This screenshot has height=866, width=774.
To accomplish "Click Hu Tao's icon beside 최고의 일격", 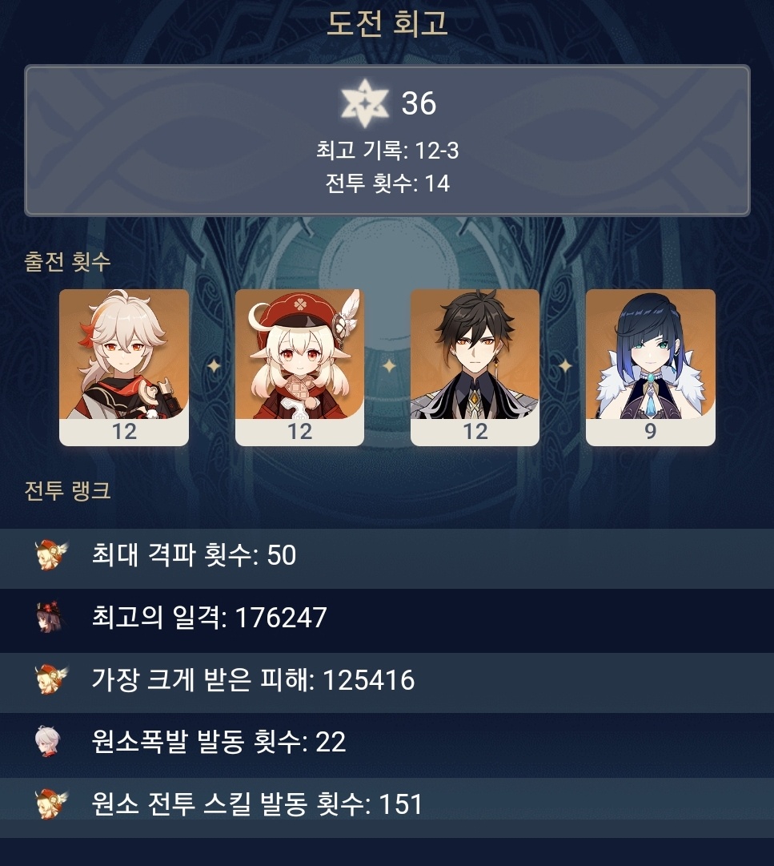I will (50, 617).
